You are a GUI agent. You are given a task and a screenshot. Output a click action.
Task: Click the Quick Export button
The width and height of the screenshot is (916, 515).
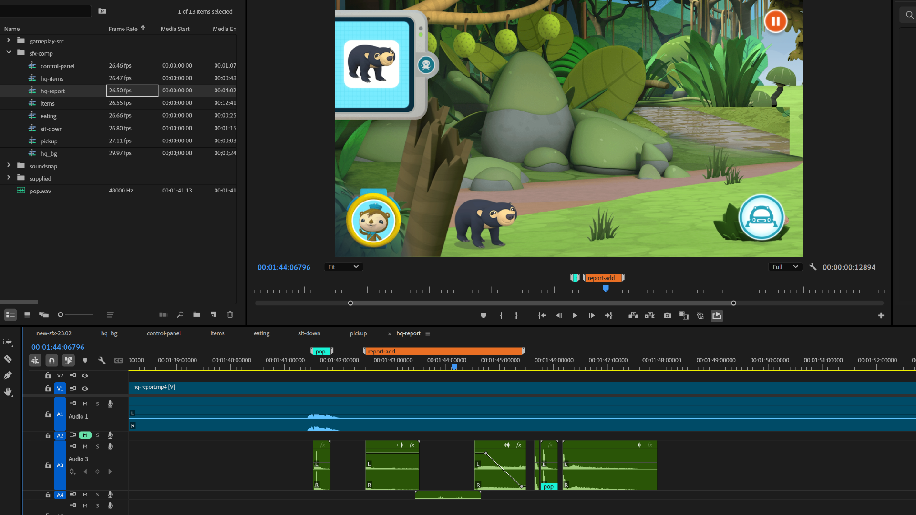(x=717, y=316)
